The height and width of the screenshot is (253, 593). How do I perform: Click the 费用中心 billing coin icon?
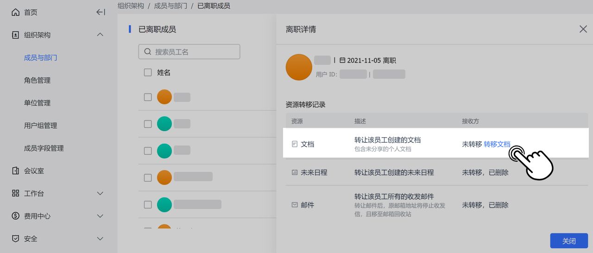(x=16, y=216)
